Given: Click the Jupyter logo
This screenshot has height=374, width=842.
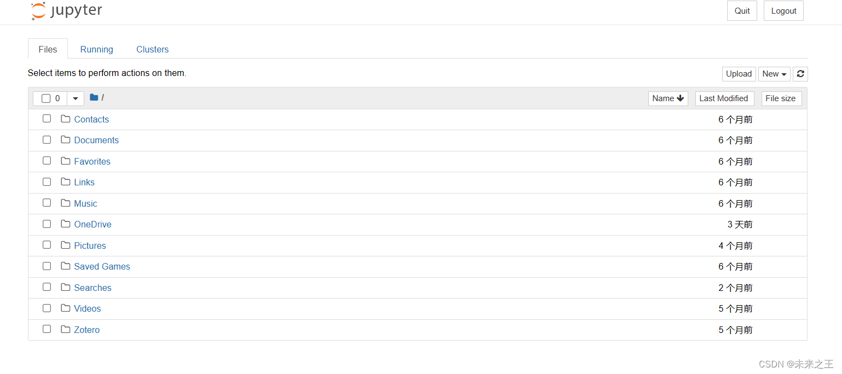Looking at the screenshot, I should coord(66,10).
